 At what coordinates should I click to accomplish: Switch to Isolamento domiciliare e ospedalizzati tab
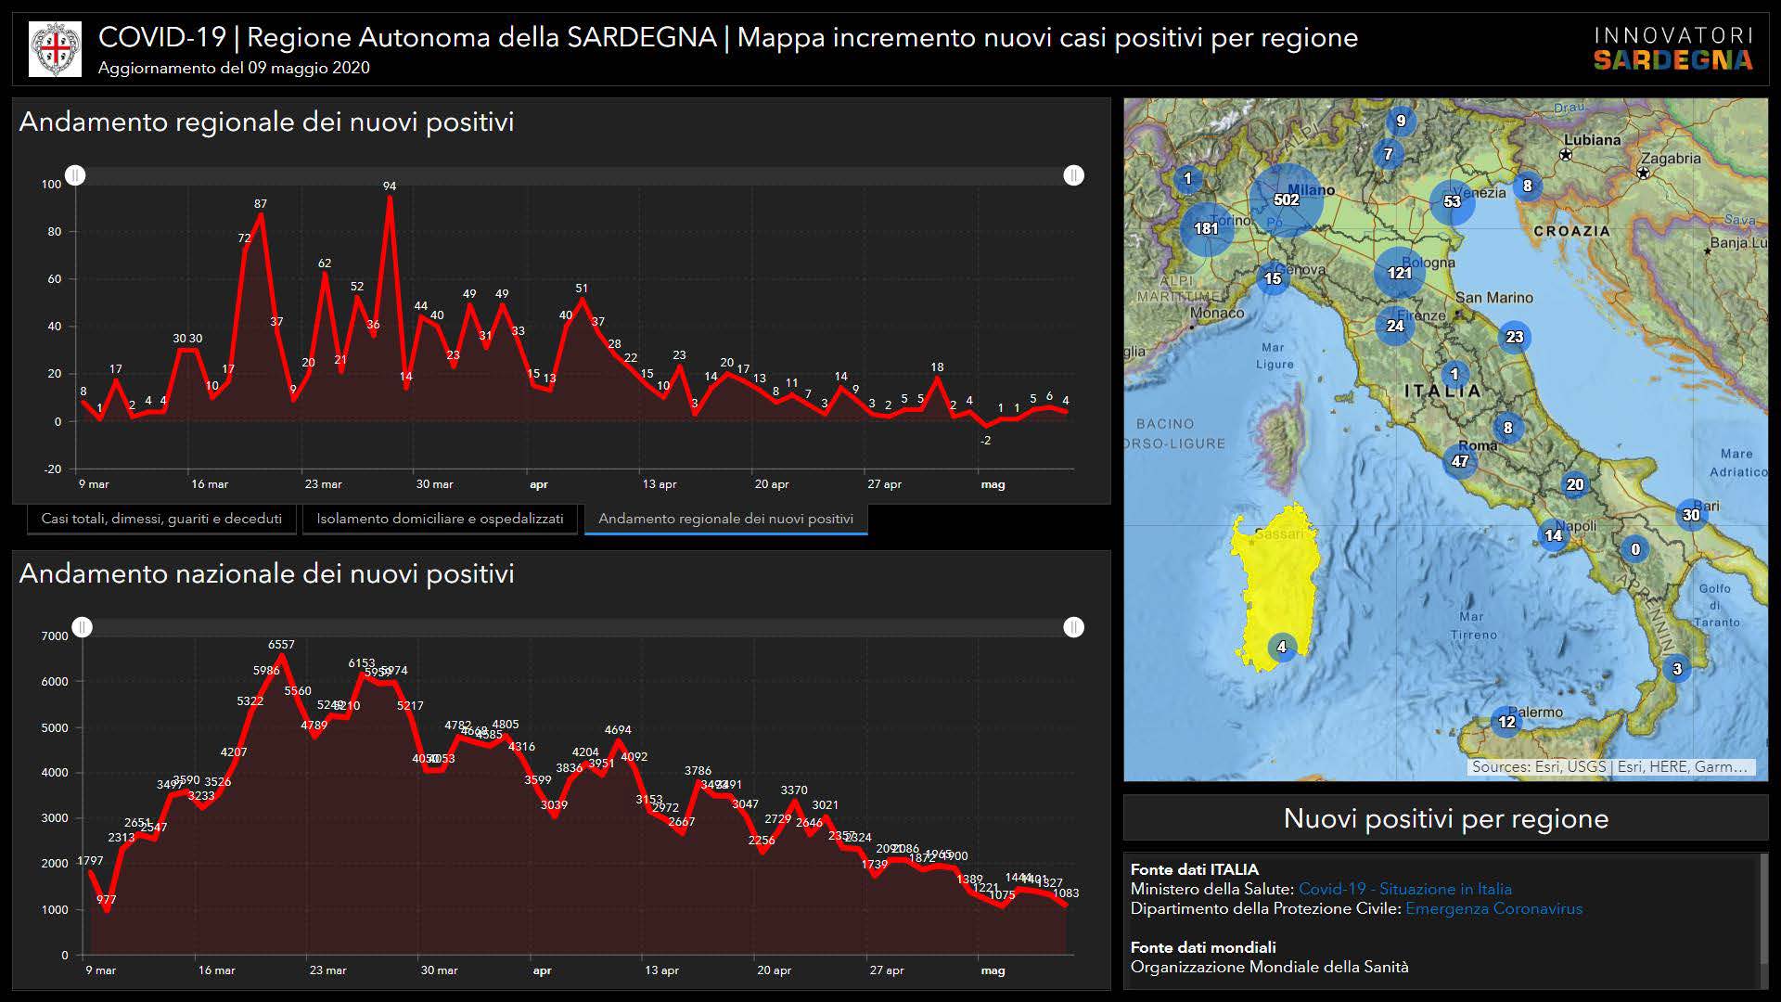pos(440,519)
